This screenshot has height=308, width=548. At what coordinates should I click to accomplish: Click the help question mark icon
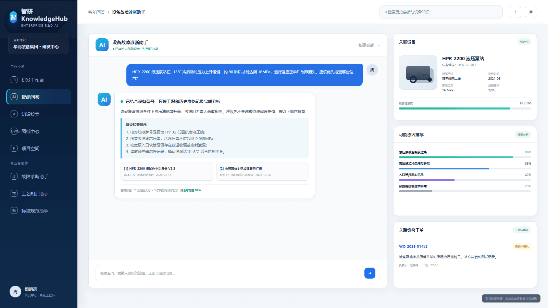pos(515,12)
